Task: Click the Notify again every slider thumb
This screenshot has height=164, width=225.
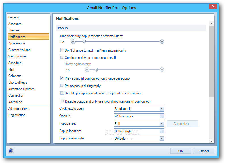Action: coord(96,70)
